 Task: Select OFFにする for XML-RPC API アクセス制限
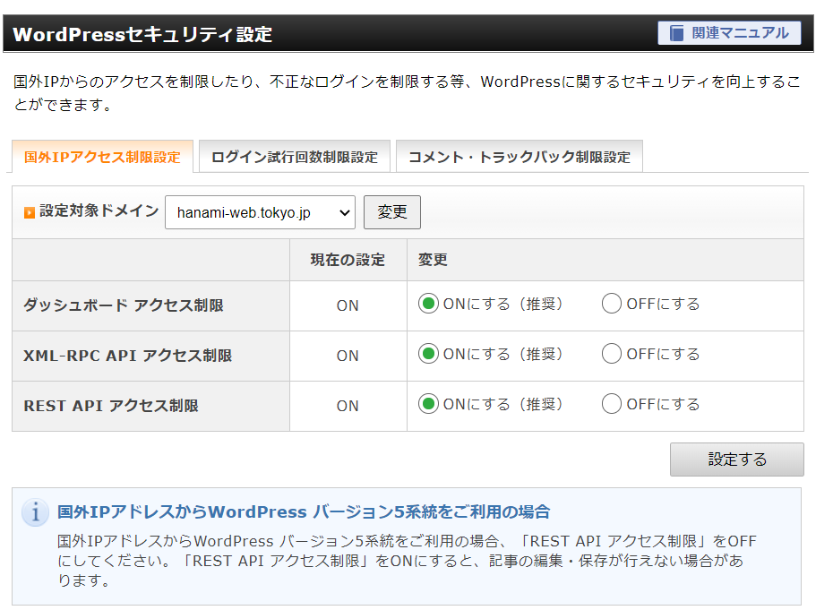click(612, 353)
